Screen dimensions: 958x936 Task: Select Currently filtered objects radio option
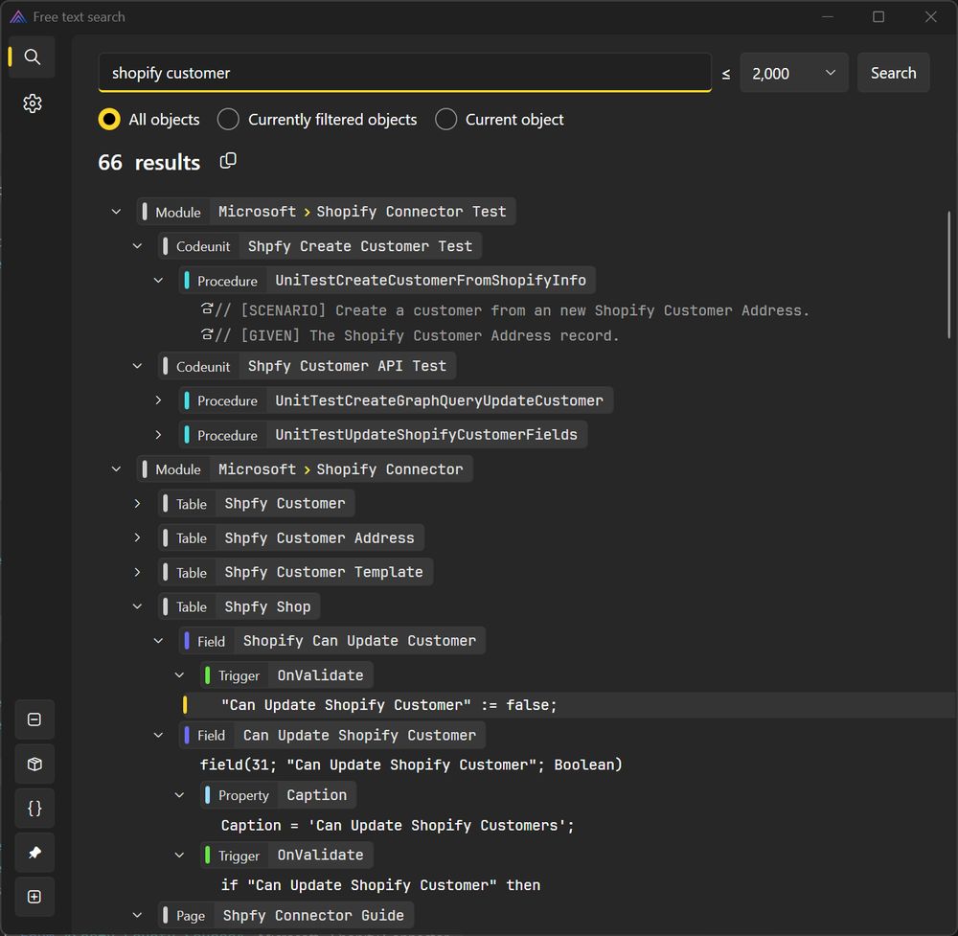coord(228,119)
